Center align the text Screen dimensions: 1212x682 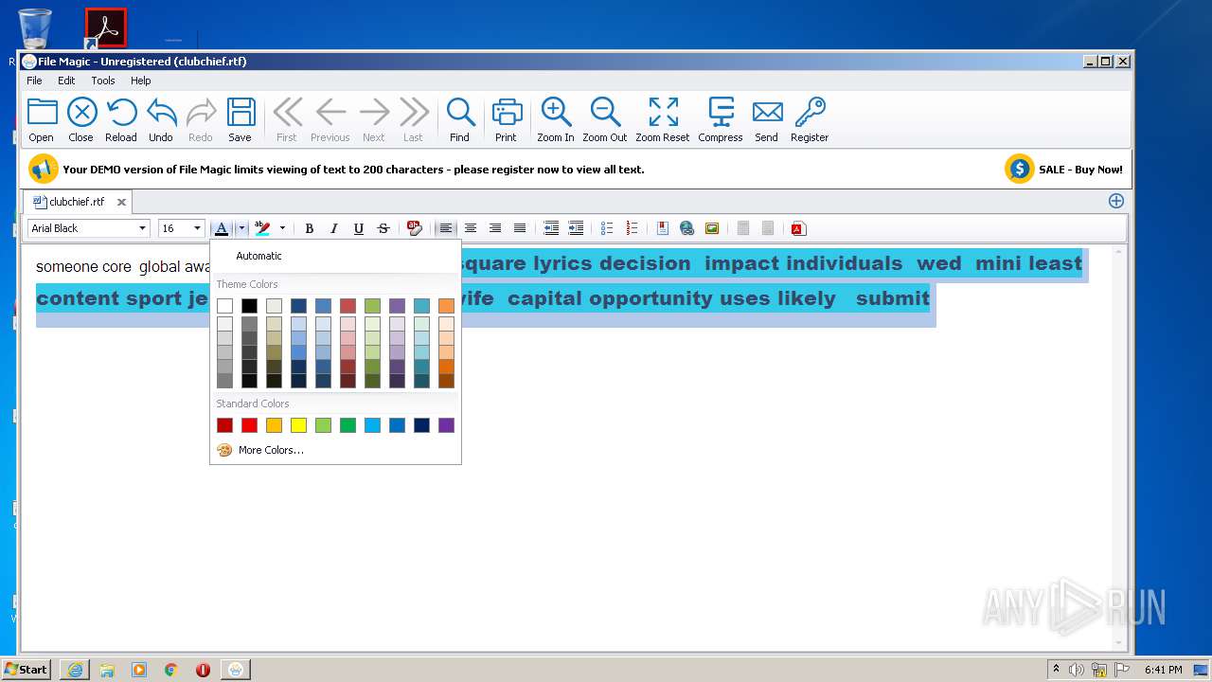470,228
